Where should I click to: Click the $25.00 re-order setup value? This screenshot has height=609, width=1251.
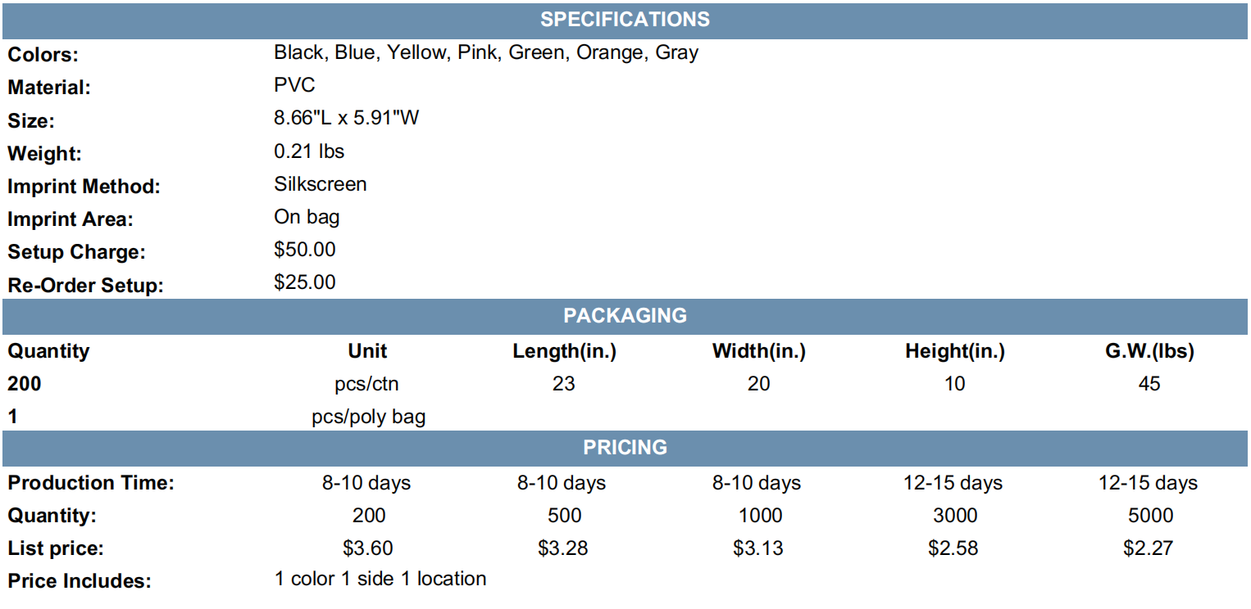click(305, 282)
